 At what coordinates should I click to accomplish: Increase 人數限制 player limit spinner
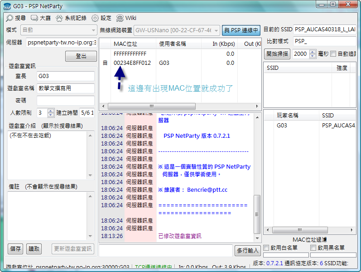51,111
